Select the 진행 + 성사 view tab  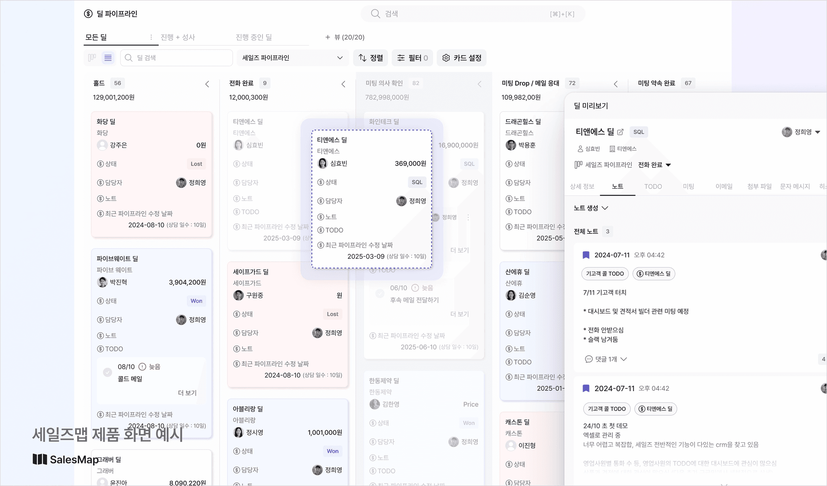178,37
